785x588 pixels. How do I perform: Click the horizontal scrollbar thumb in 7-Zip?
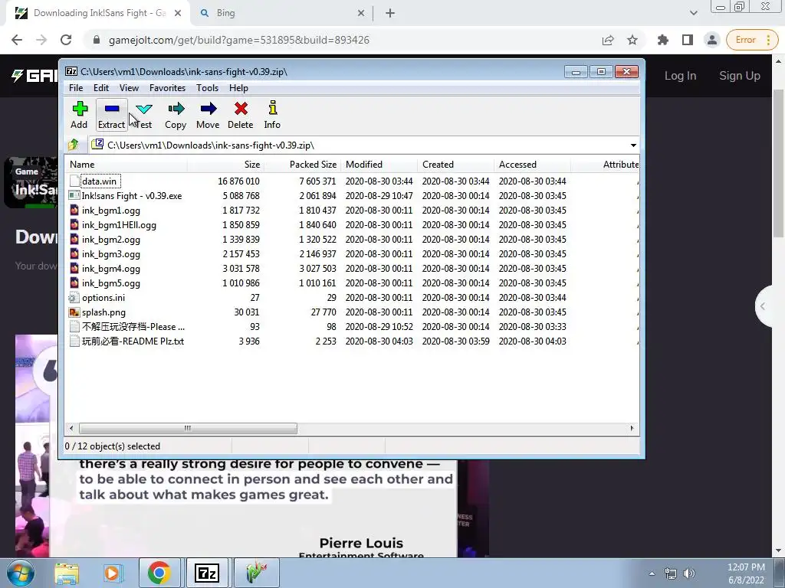point(188,429)
